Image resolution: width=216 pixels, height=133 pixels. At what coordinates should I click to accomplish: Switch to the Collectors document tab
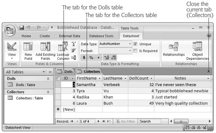point(88,72)
